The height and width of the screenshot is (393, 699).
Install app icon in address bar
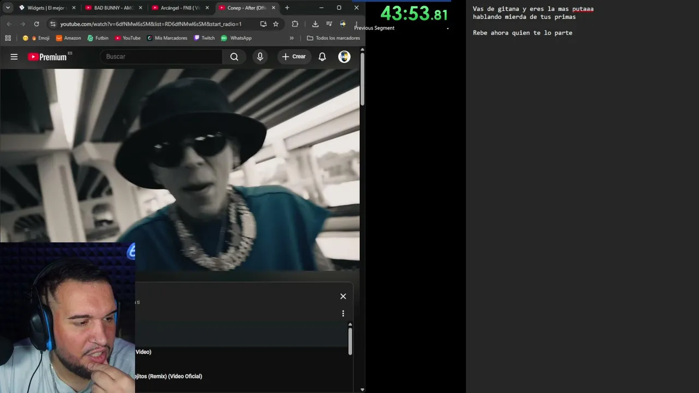pyautogui.click(x=263, y=24)
